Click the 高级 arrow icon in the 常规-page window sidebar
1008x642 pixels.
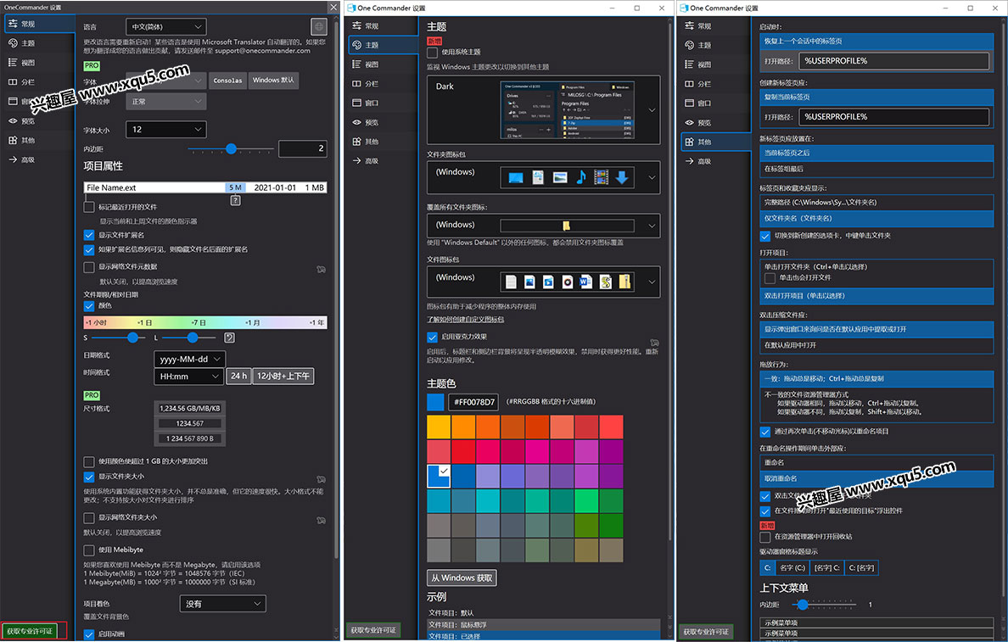tap(13, 159)
